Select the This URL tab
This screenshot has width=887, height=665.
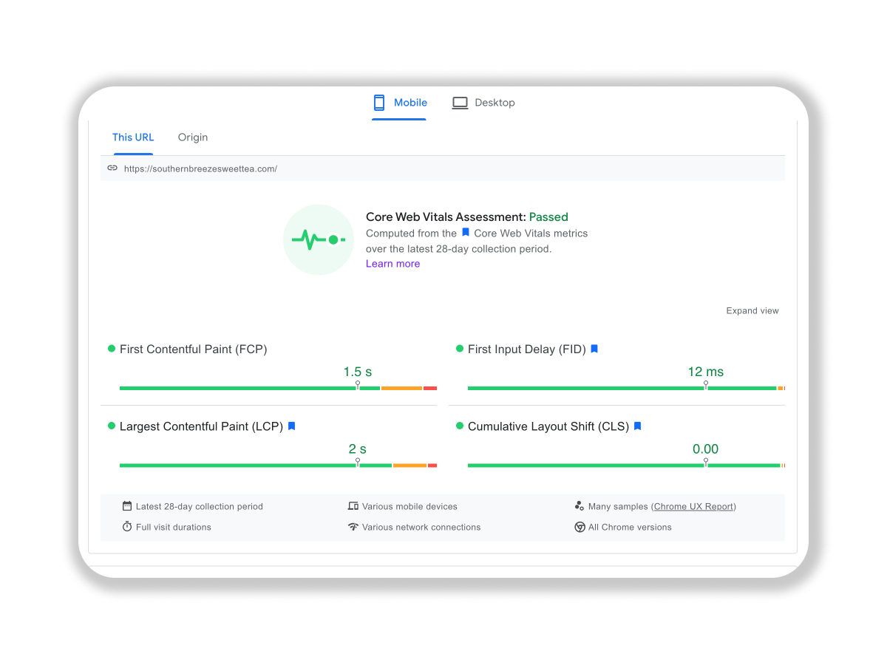133,137
